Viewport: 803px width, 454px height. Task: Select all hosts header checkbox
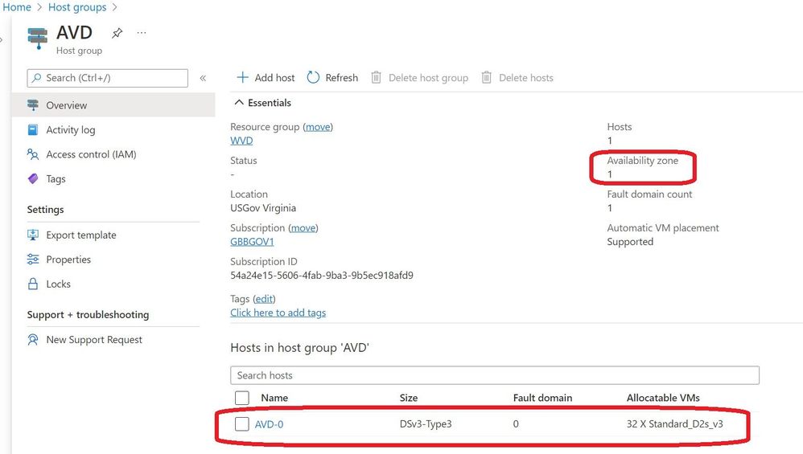[242, 398]
